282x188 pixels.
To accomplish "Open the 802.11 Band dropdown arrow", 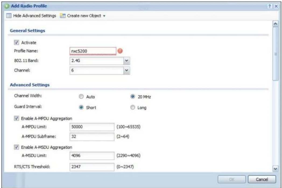I will click(127, 61).
